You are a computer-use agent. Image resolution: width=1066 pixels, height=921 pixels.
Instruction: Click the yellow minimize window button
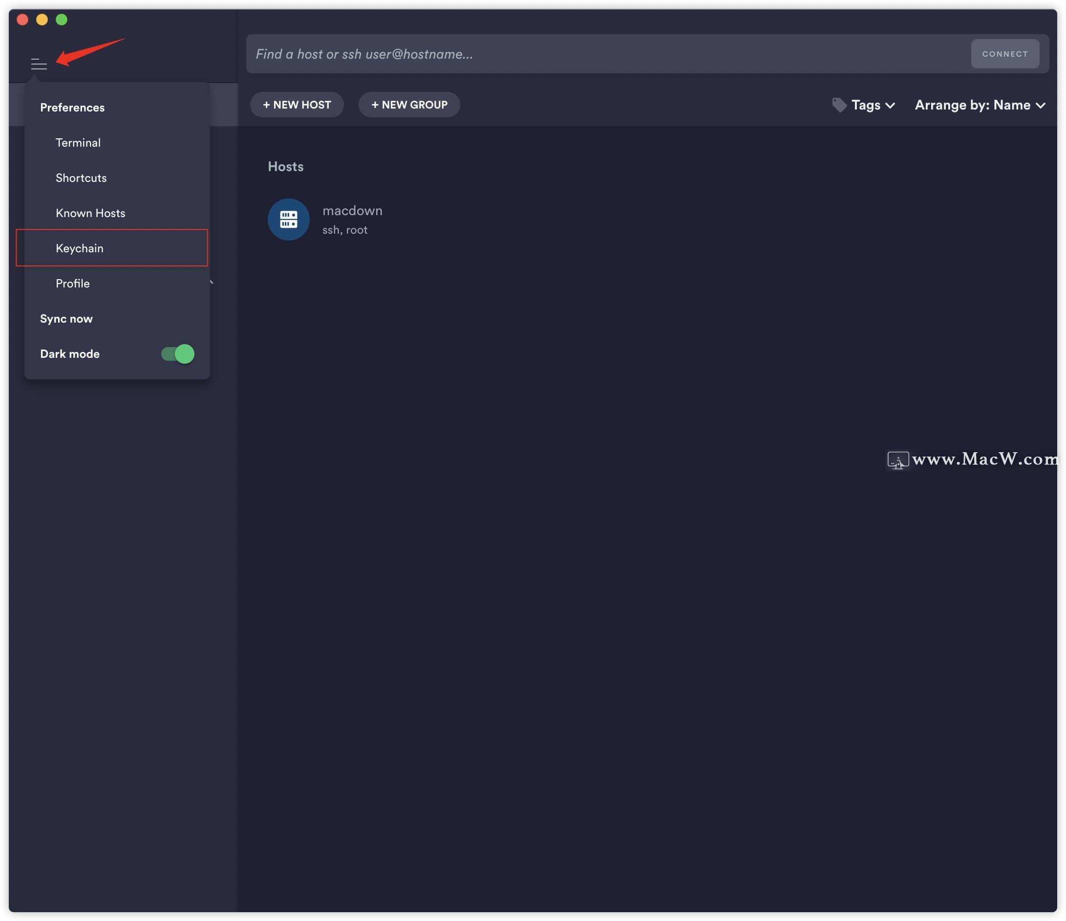[x=42, y=20]
